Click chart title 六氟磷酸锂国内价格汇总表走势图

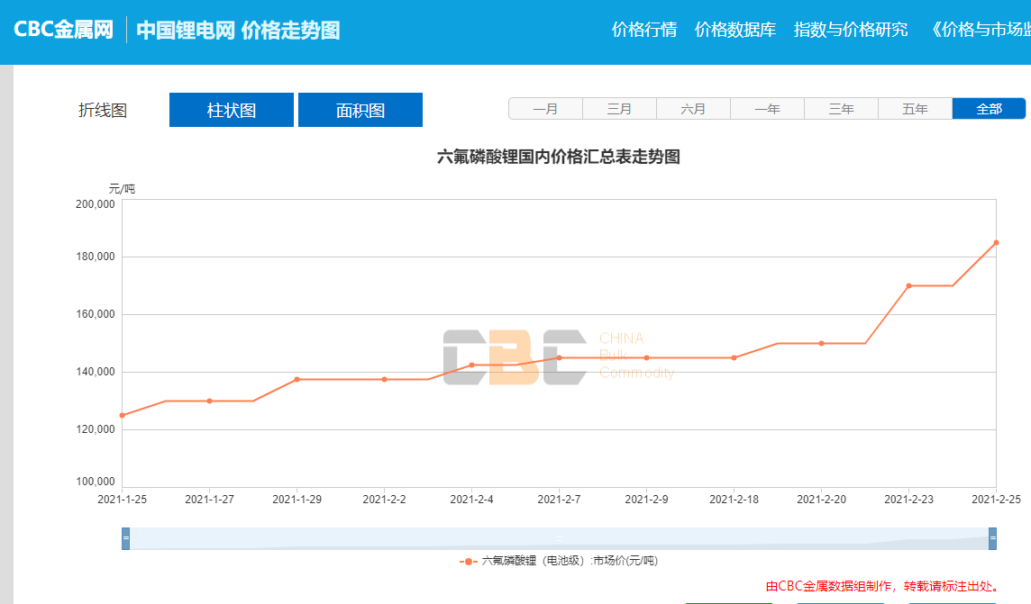[558, 157]
